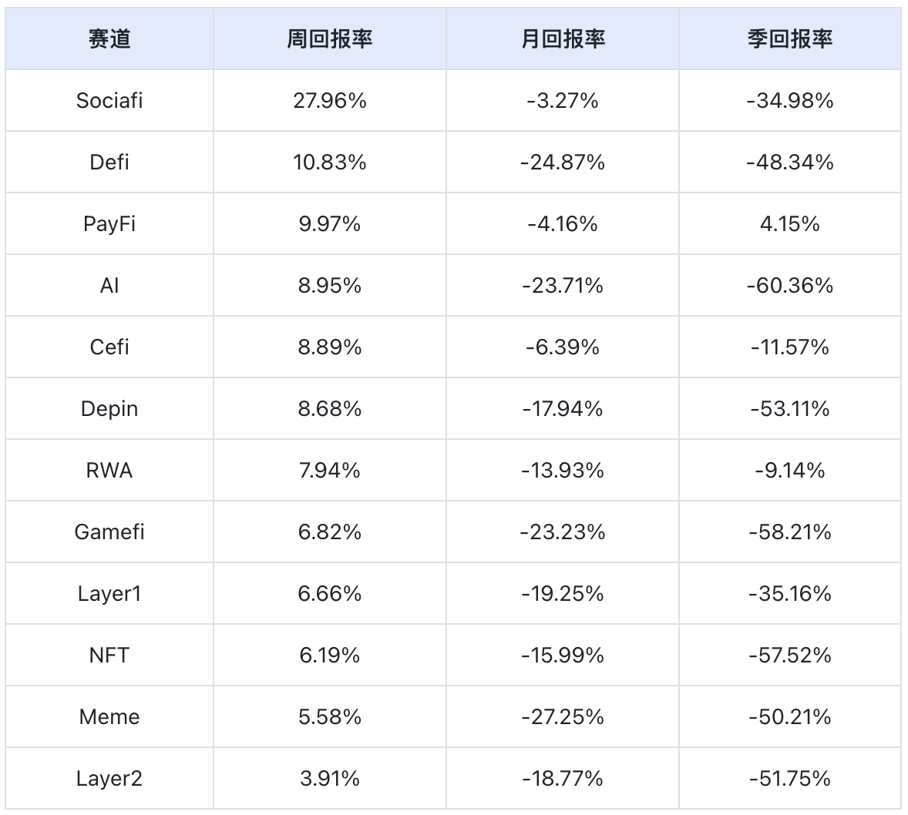Select the 周回报率 column header
Screen dimensions: 908x815
click(x=329, y=39)
